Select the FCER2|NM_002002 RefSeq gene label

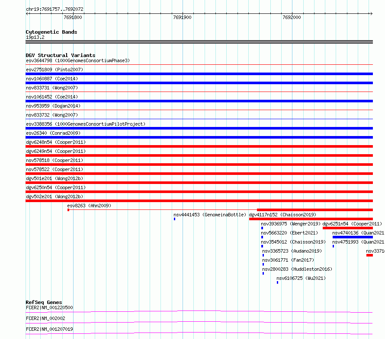click(x=45, y=318)
